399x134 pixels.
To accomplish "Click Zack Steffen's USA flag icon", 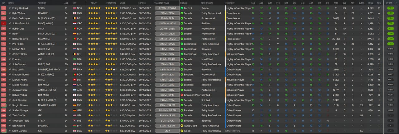I will coord(75,115).
